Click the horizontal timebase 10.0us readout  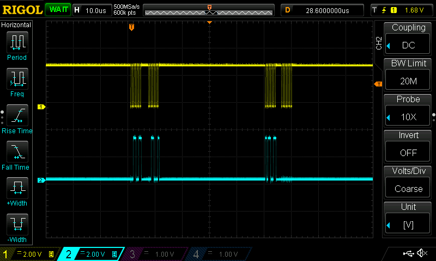96,10
